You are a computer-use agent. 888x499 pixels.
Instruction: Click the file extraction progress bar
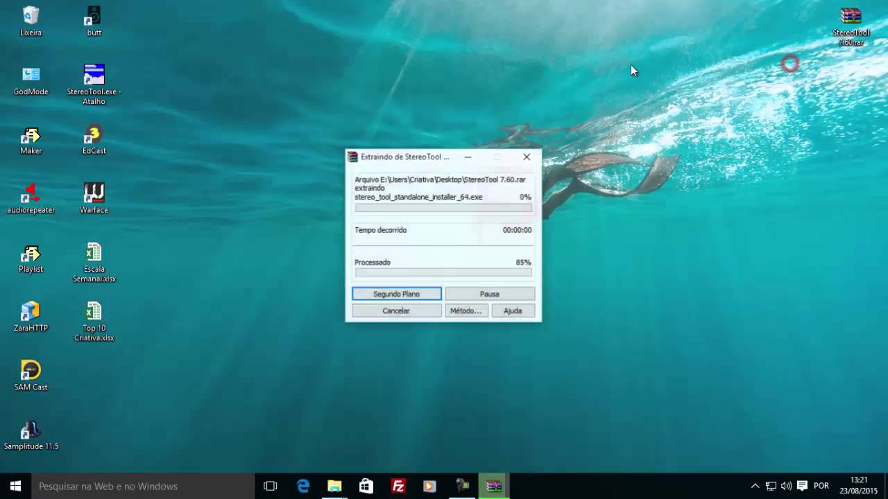coord(443,207)
